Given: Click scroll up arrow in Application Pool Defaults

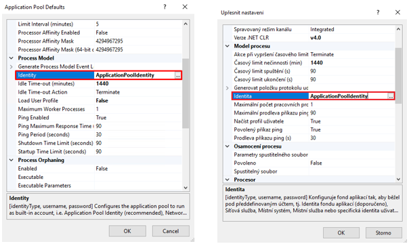Looking at the screenshot, I should 186,24.
